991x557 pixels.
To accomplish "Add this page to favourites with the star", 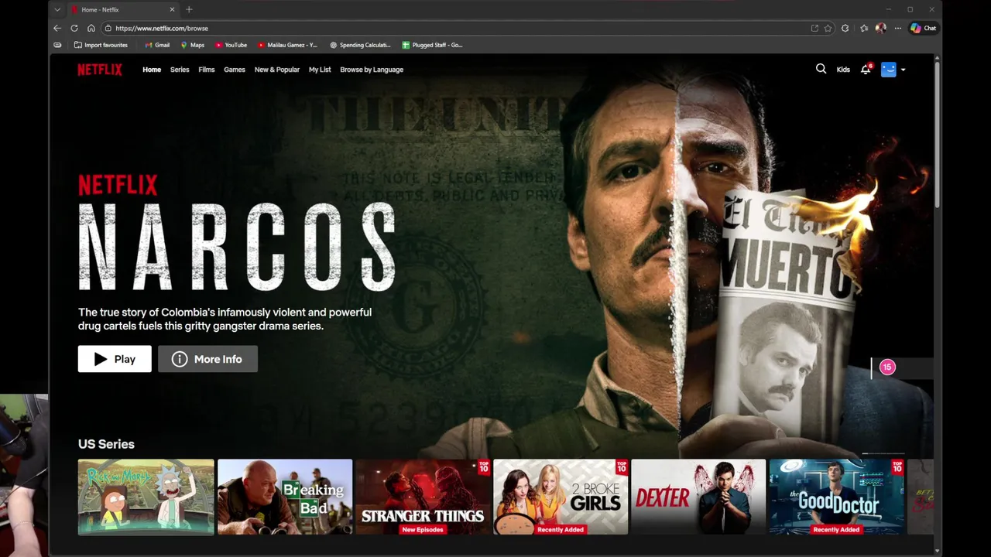I will 828,28.
